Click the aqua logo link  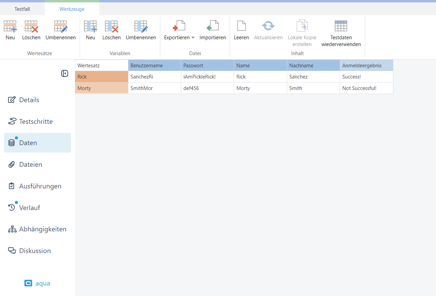[x=37, y=283]
